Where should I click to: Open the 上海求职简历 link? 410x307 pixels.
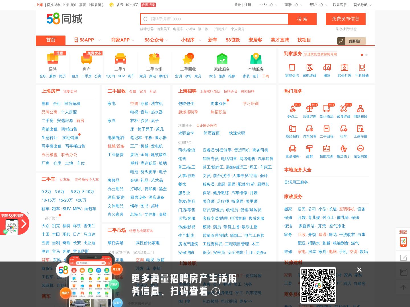coord(210,92)
